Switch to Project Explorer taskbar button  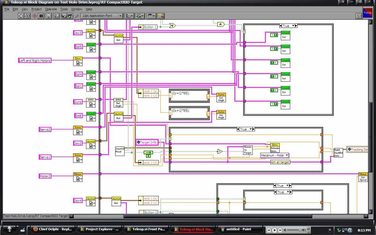[x=99, y=229]
